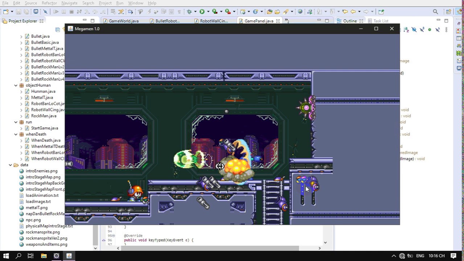Click the Save All icon in toolbar
This screenshot has height=261, width=464.
[x=26, y=12]
